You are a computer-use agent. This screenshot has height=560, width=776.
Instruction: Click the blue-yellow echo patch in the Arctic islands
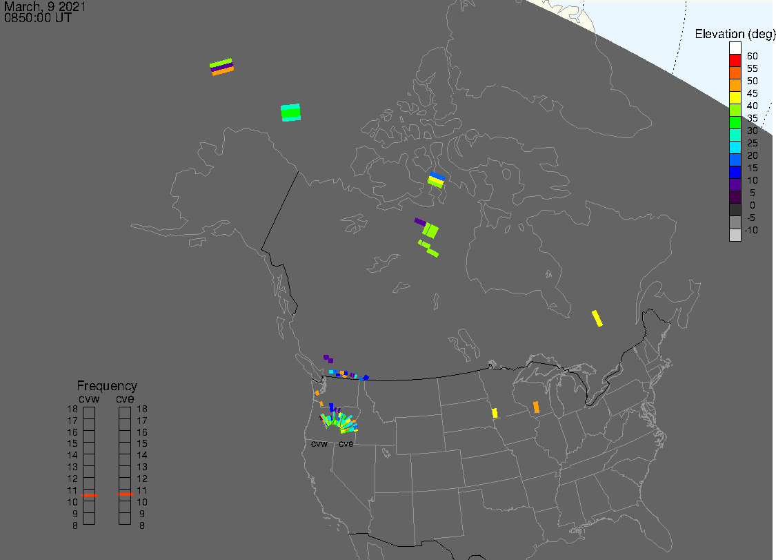click(436, 180)
